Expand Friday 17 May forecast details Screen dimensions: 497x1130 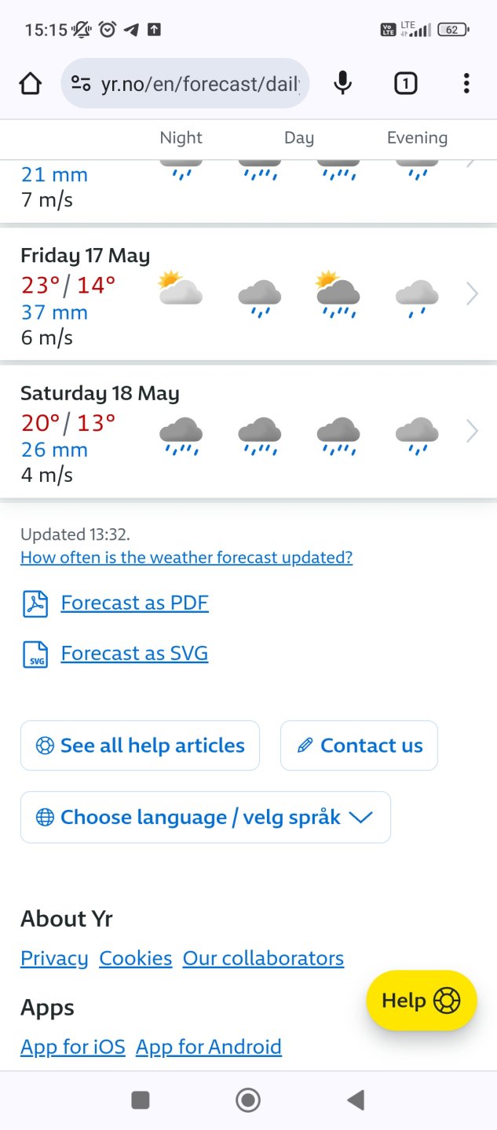472,294
